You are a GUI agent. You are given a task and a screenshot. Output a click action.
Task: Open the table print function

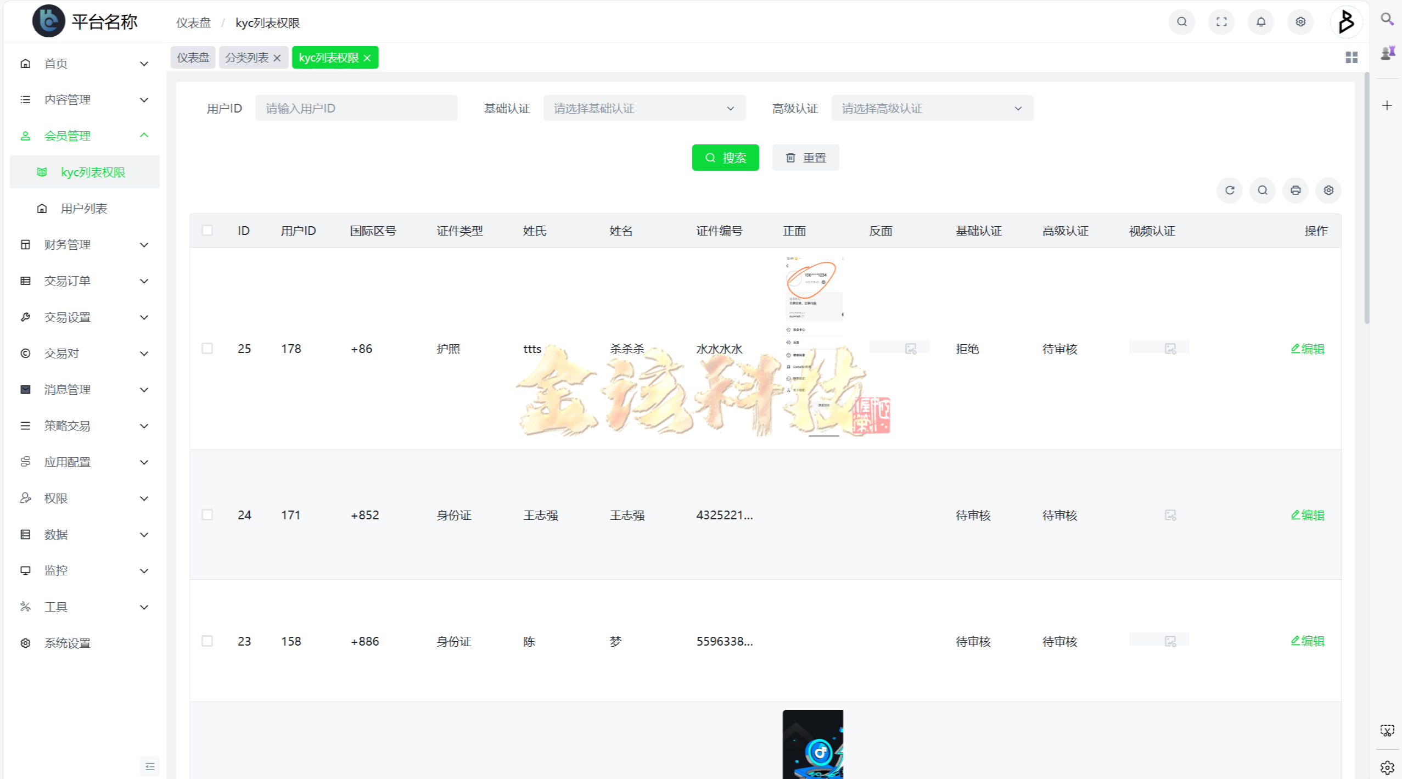point(1296,190)
